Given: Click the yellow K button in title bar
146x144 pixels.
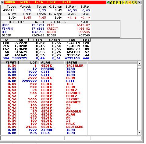Looking at the screenshot, I should (x=123, y=2).
